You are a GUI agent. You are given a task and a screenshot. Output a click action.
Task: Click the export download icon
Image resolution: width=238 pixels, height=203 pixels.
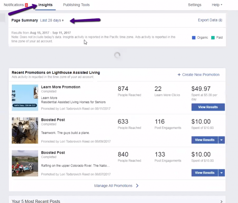click(220, 20)
